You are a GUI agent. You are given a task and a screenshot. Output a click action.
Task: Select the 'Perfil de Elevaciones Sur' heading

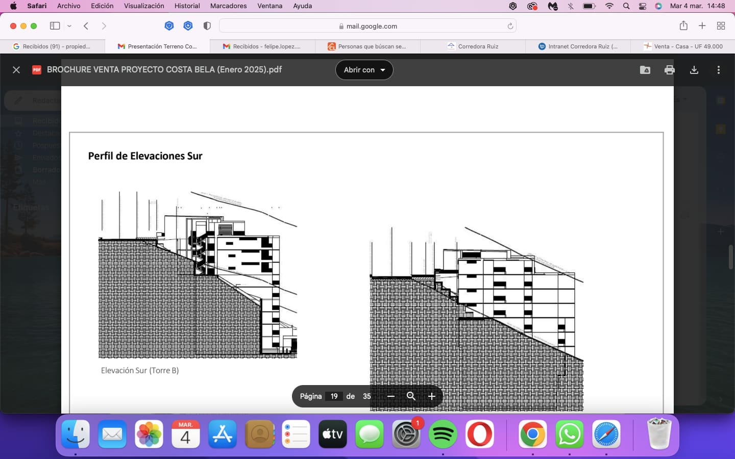(x=145, y=156)
